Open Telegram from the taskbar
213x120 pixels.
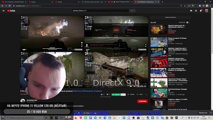124,118
